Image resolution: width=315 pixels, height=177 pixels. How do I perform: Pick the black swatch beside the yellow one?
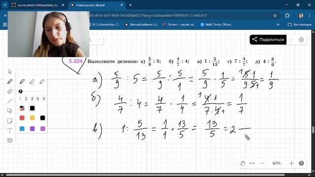tap(42, 118)
